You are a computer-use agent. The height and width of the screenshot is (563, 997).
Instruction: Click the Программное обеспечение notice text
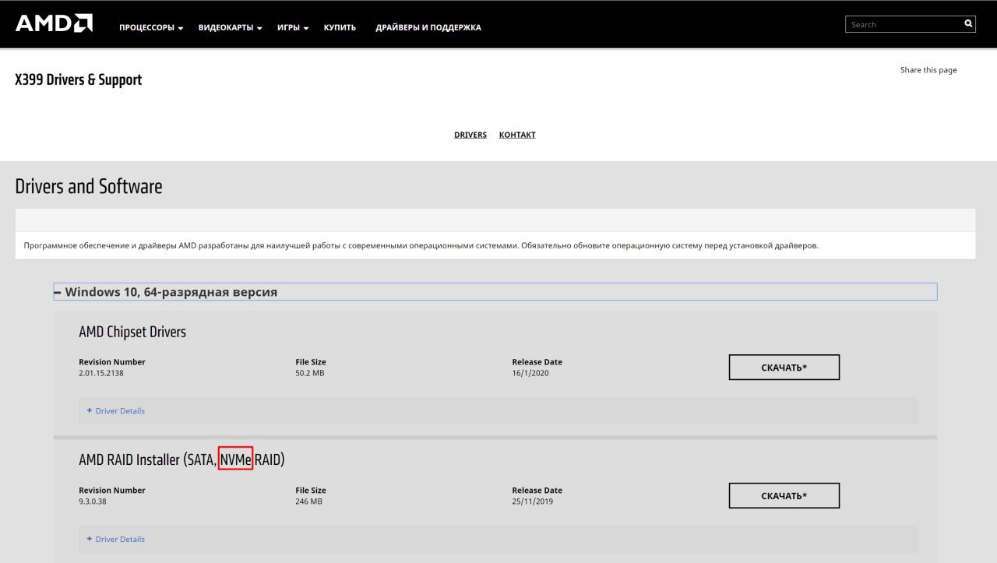421,245
